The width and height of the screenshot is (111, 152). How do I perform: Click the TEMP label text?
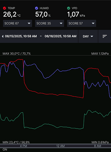pyautogui.click(x=11, y=8)
